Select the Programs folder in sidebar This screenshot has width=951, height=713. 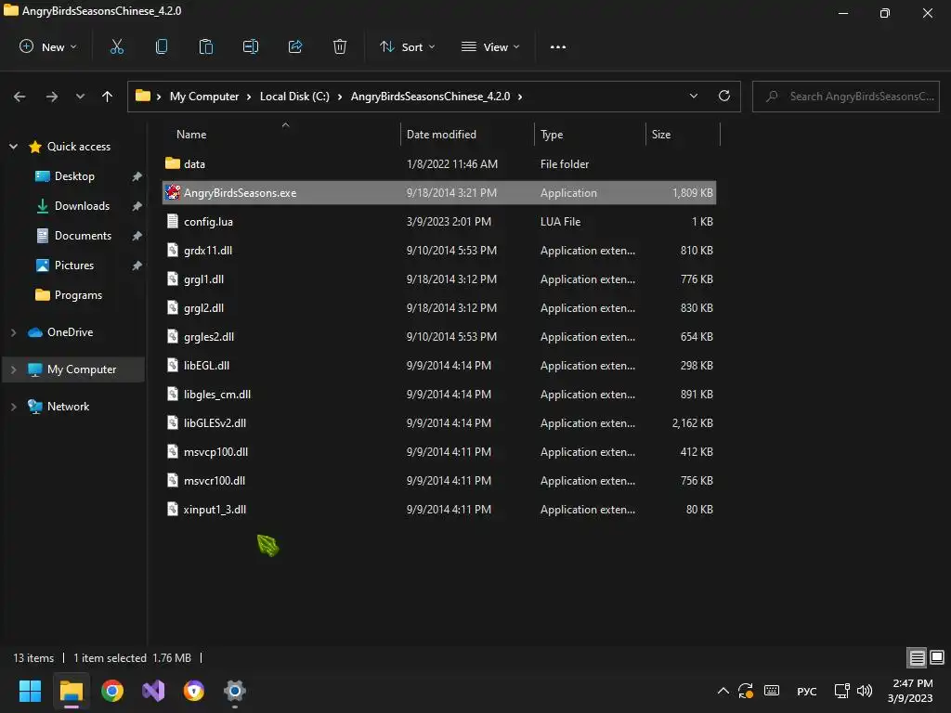click(x=78, y=294)
